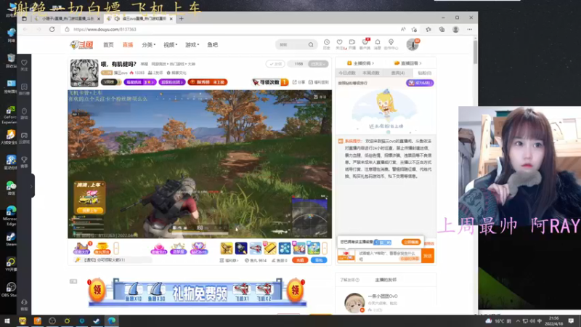Screen dimensions: 581x327
Task: Expand the collapsed left sidebar handle
Action: pos(33,186)
